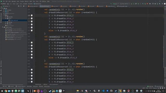Click the drawable gutter icon on line 48
The image size is (166, 93).
click(x=32, y=76)
